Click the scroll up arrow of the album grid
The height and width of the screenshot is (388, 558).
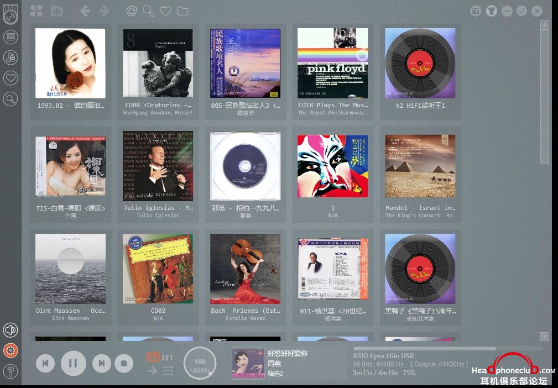click(545, 24)
